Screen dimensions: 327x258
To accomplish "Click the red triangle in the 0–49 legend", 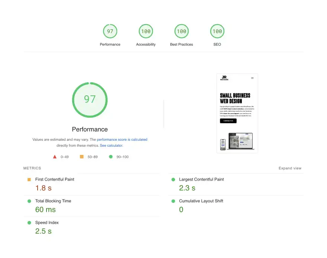I will click(54, 157).
